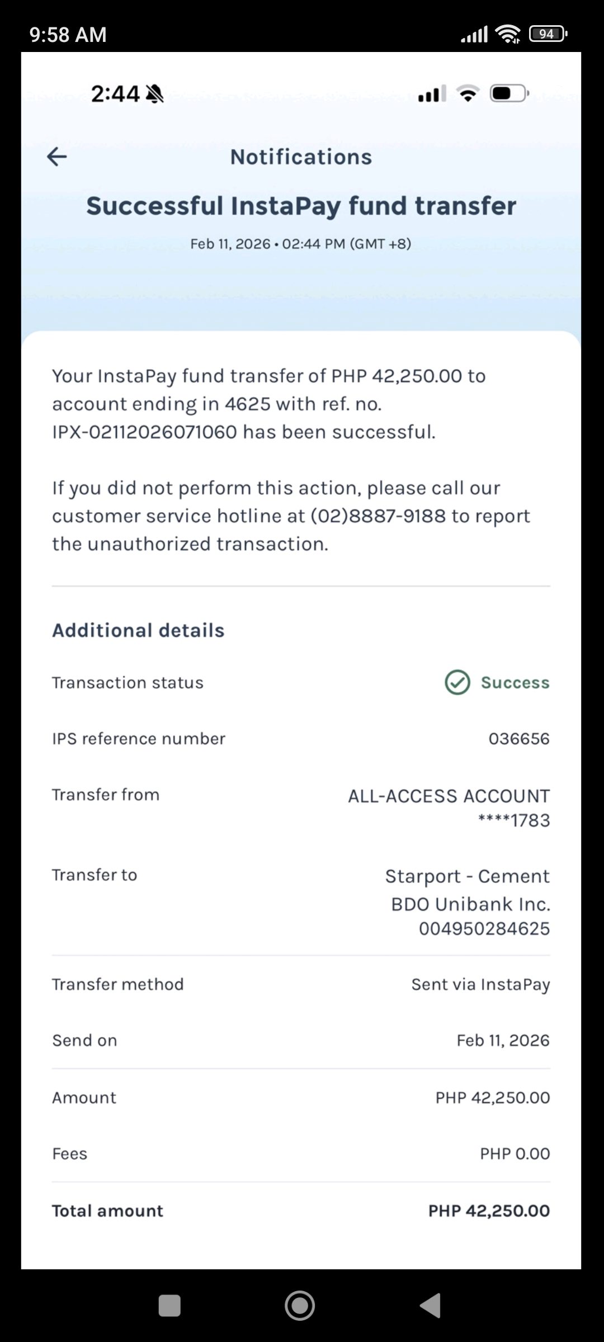This screenshot has width=604, height=1342.
Task: Tap the muted bell icon near 2:44
Action: (x=154, y=94)
